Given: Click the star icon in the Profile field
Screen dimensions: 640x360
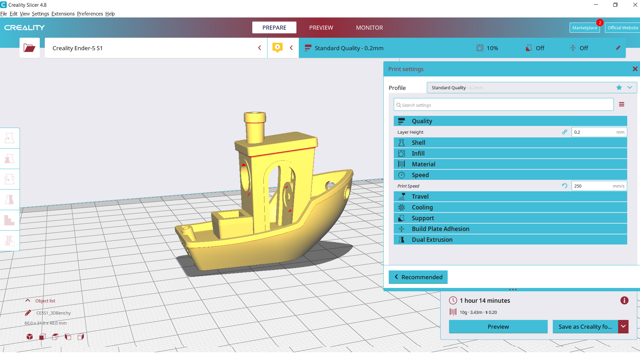Looking at the screenshot, I should point(619,88).
